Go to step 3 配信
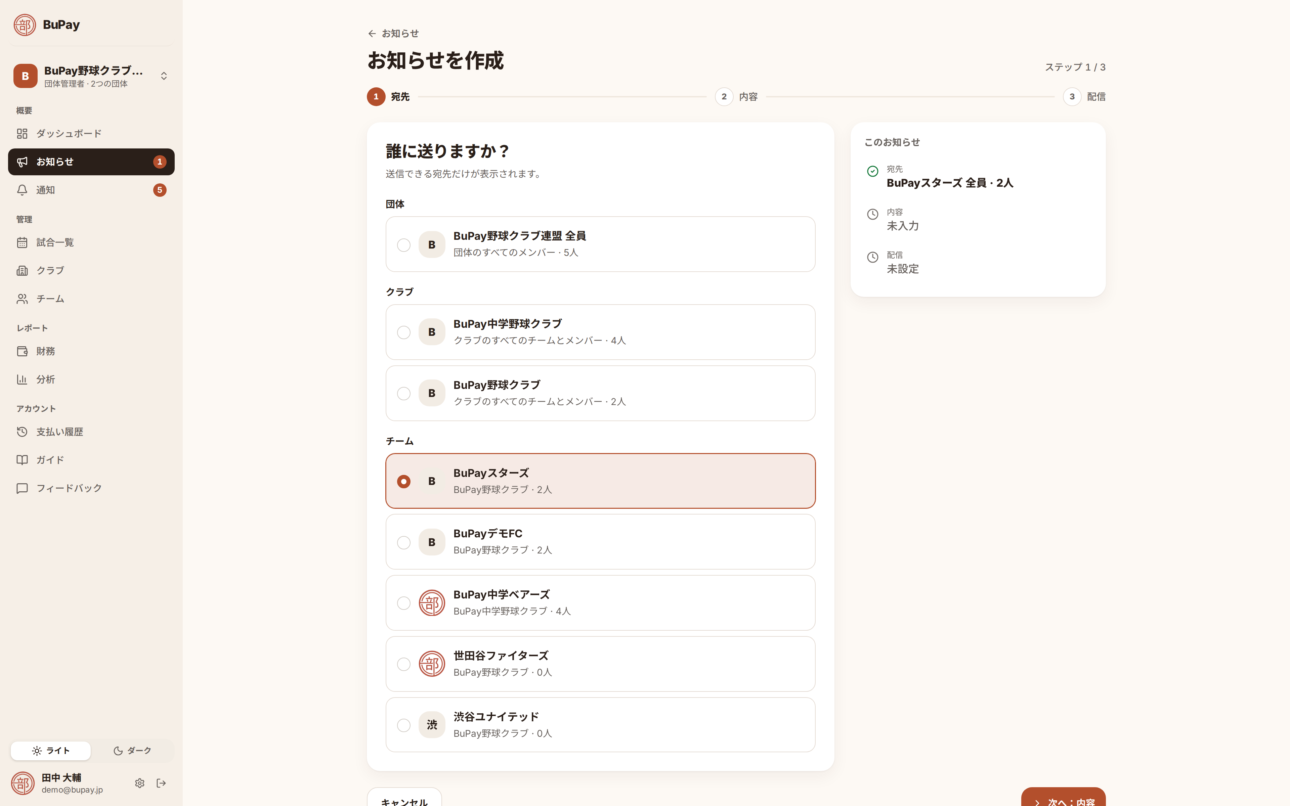The image size is (1290, 806). click(1084, 97)
